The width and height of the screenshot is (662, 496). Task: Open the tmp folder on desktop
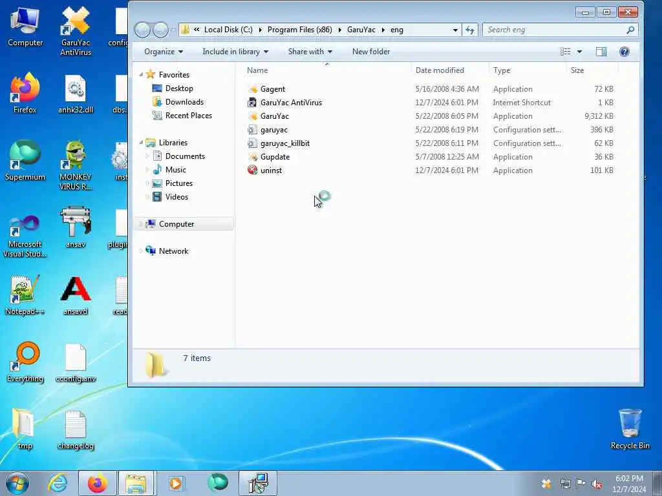24,428
